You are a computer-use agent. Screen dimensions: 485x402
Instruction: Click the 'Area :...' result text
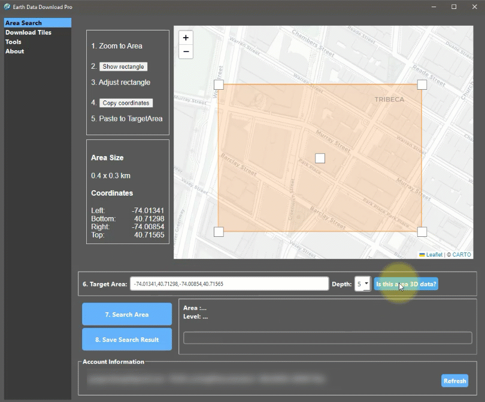[195, 307]
